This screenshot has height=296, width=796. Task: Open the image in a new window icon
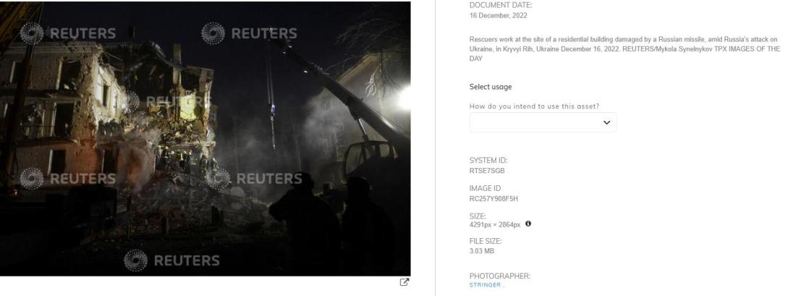(405, 282)
